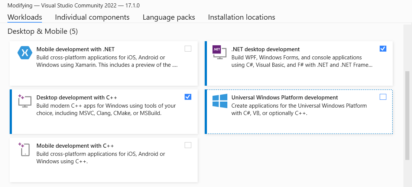412x187 pixels.
Task: Select the 'Universal Windows Platform development' title
Action: click(285, 98)
